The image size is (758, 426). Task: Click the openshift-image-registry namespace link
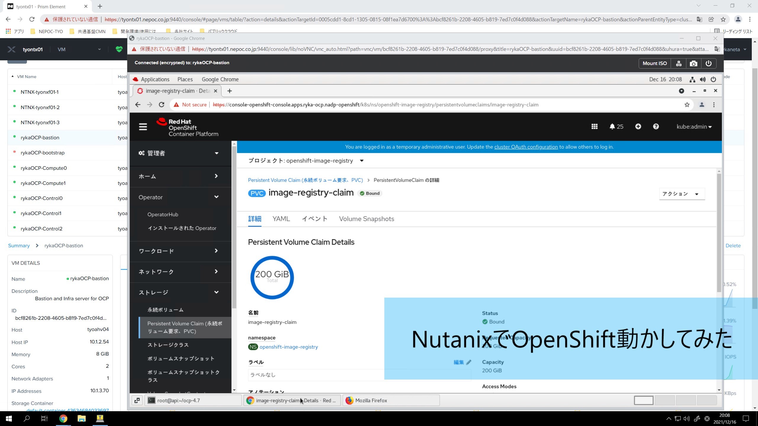coord(288,347)
